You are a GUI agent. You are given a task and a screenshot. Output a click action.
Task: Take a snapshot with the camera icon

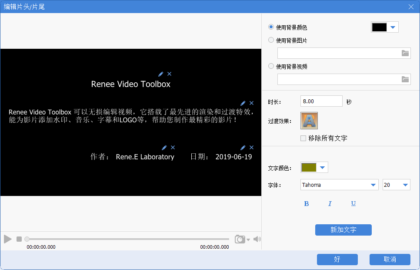(x=240, y=239)
